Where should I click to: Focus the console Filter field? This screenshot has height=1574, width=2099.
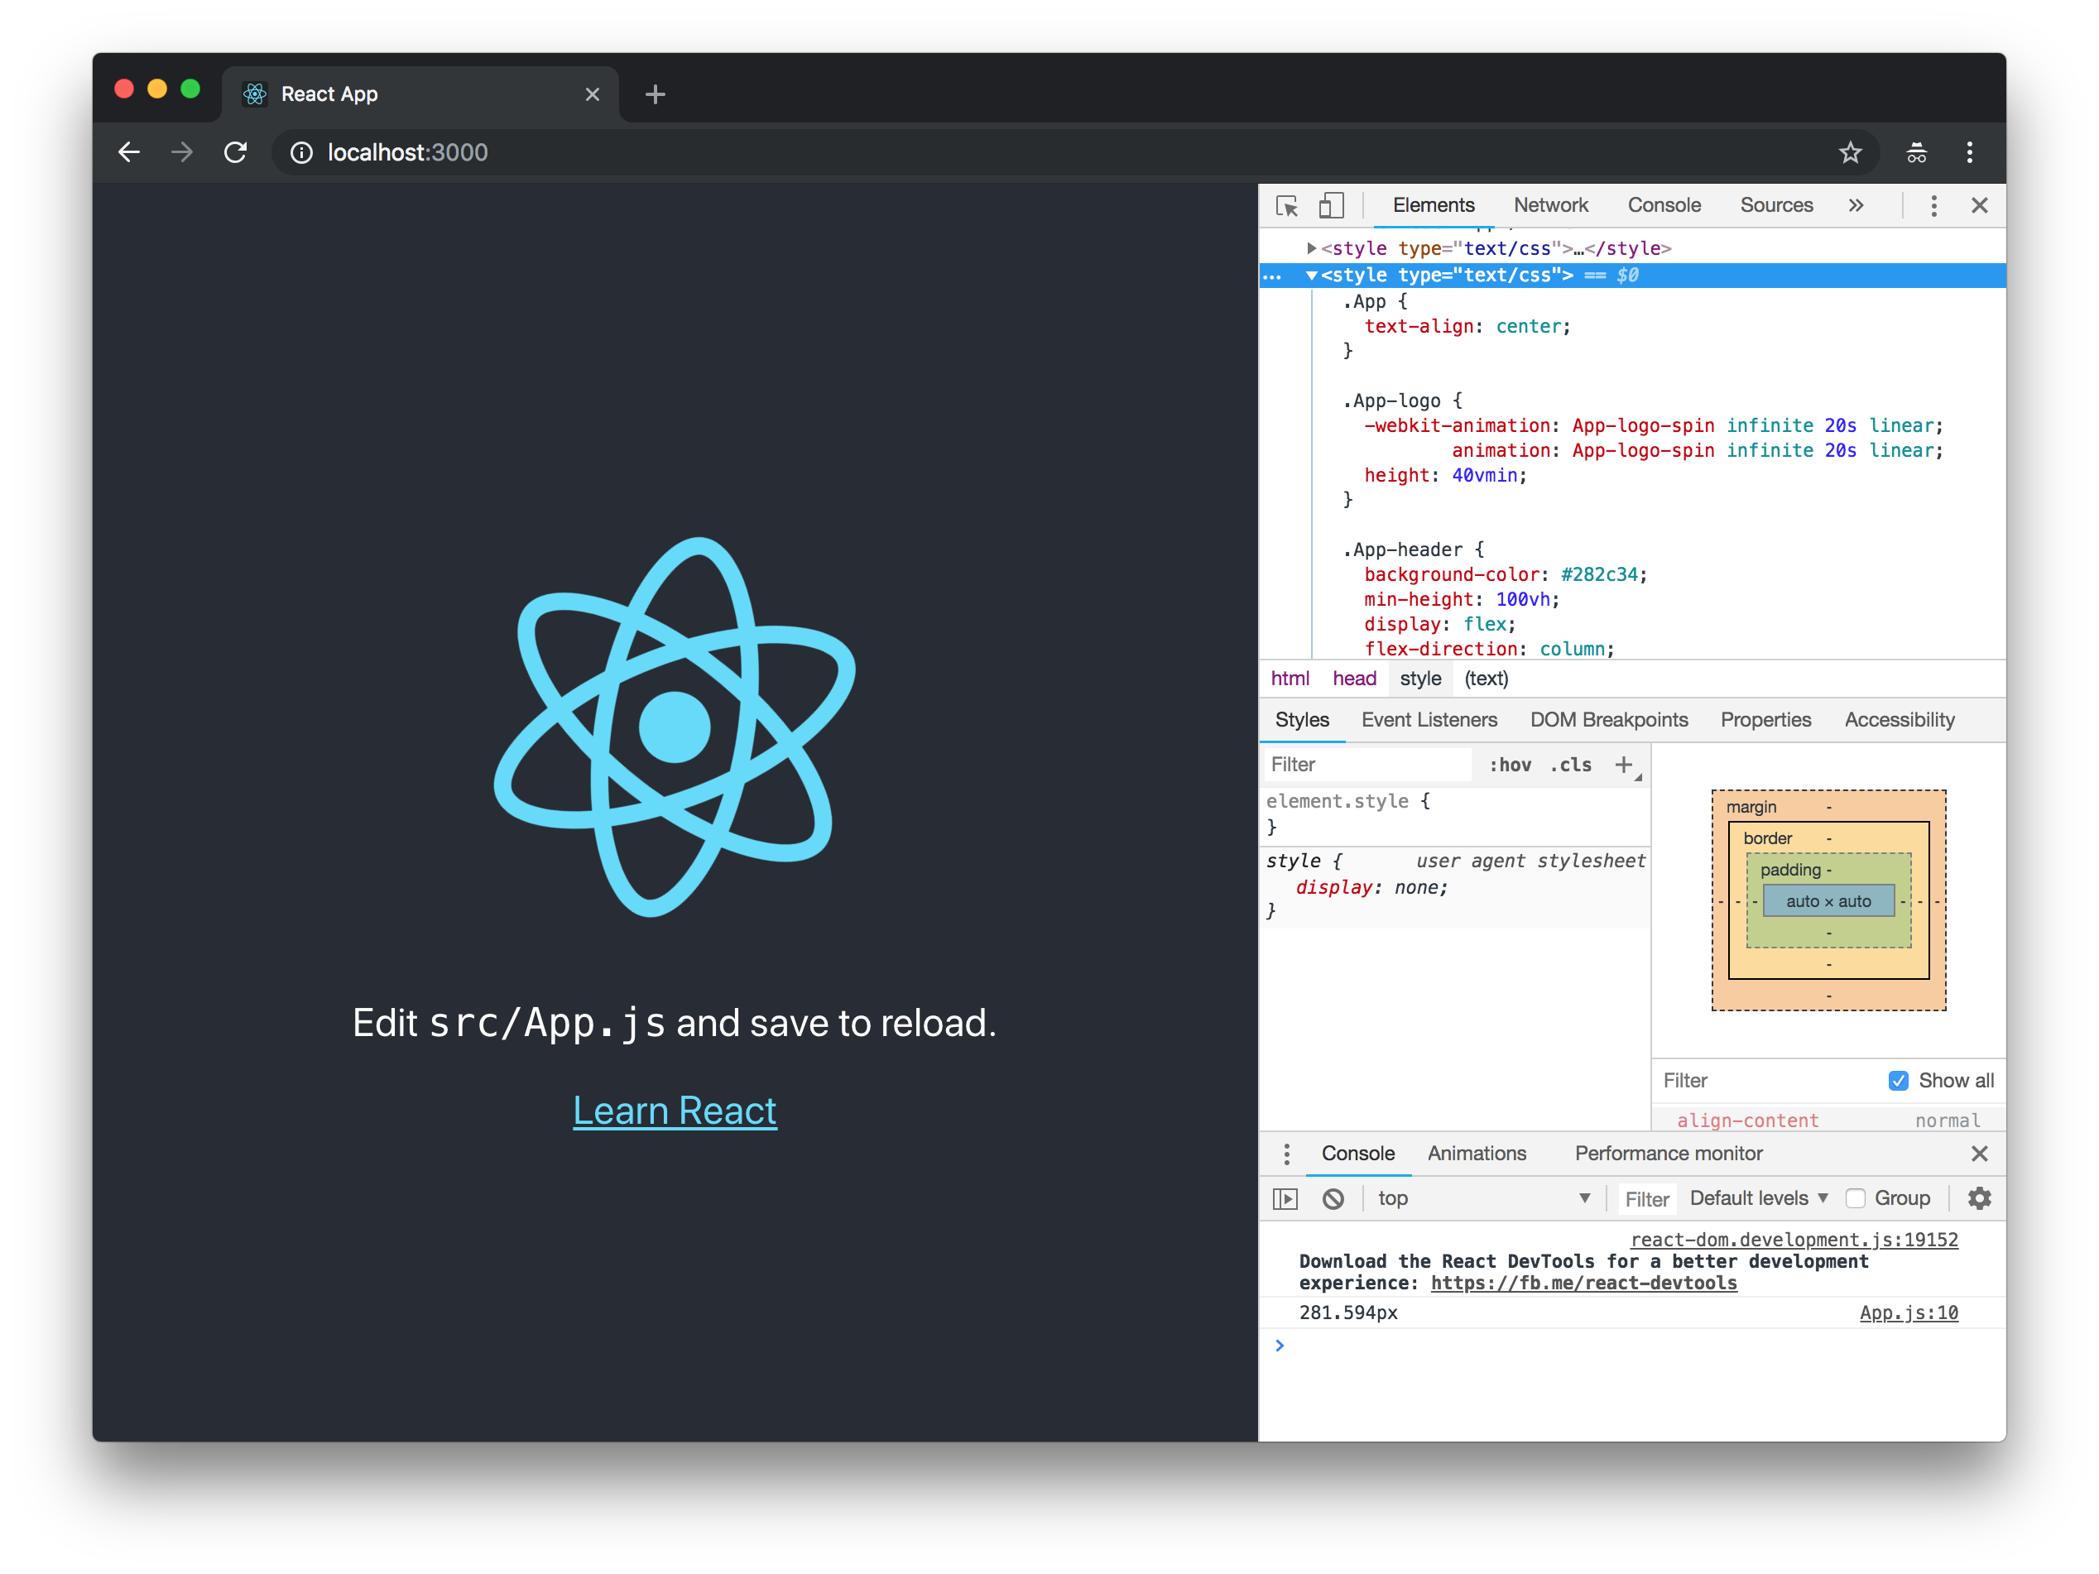pos(1646,1199)
